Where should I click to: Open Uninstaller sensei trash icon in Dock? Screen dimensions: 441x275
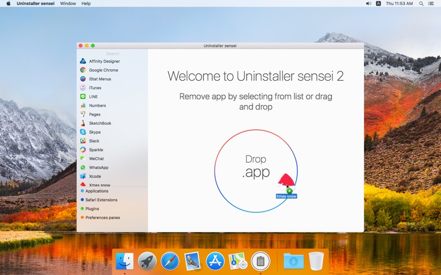260,261
